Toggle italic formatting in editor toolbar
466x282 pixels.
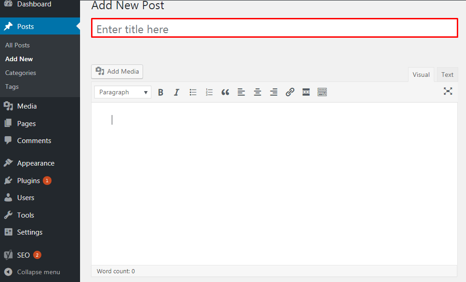point(177,92)
